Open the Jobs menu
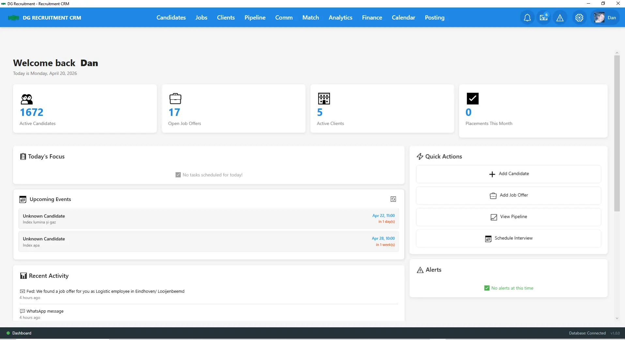 tap(201, 18)
